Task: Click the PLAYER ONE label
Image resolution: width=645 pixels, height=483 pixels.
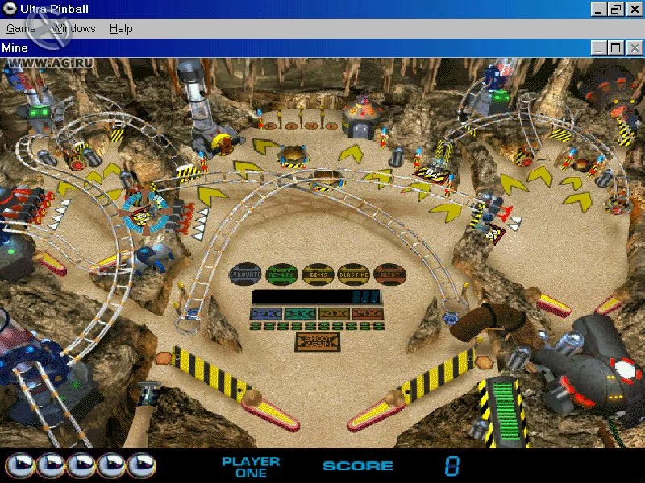Action: [251, 467]
